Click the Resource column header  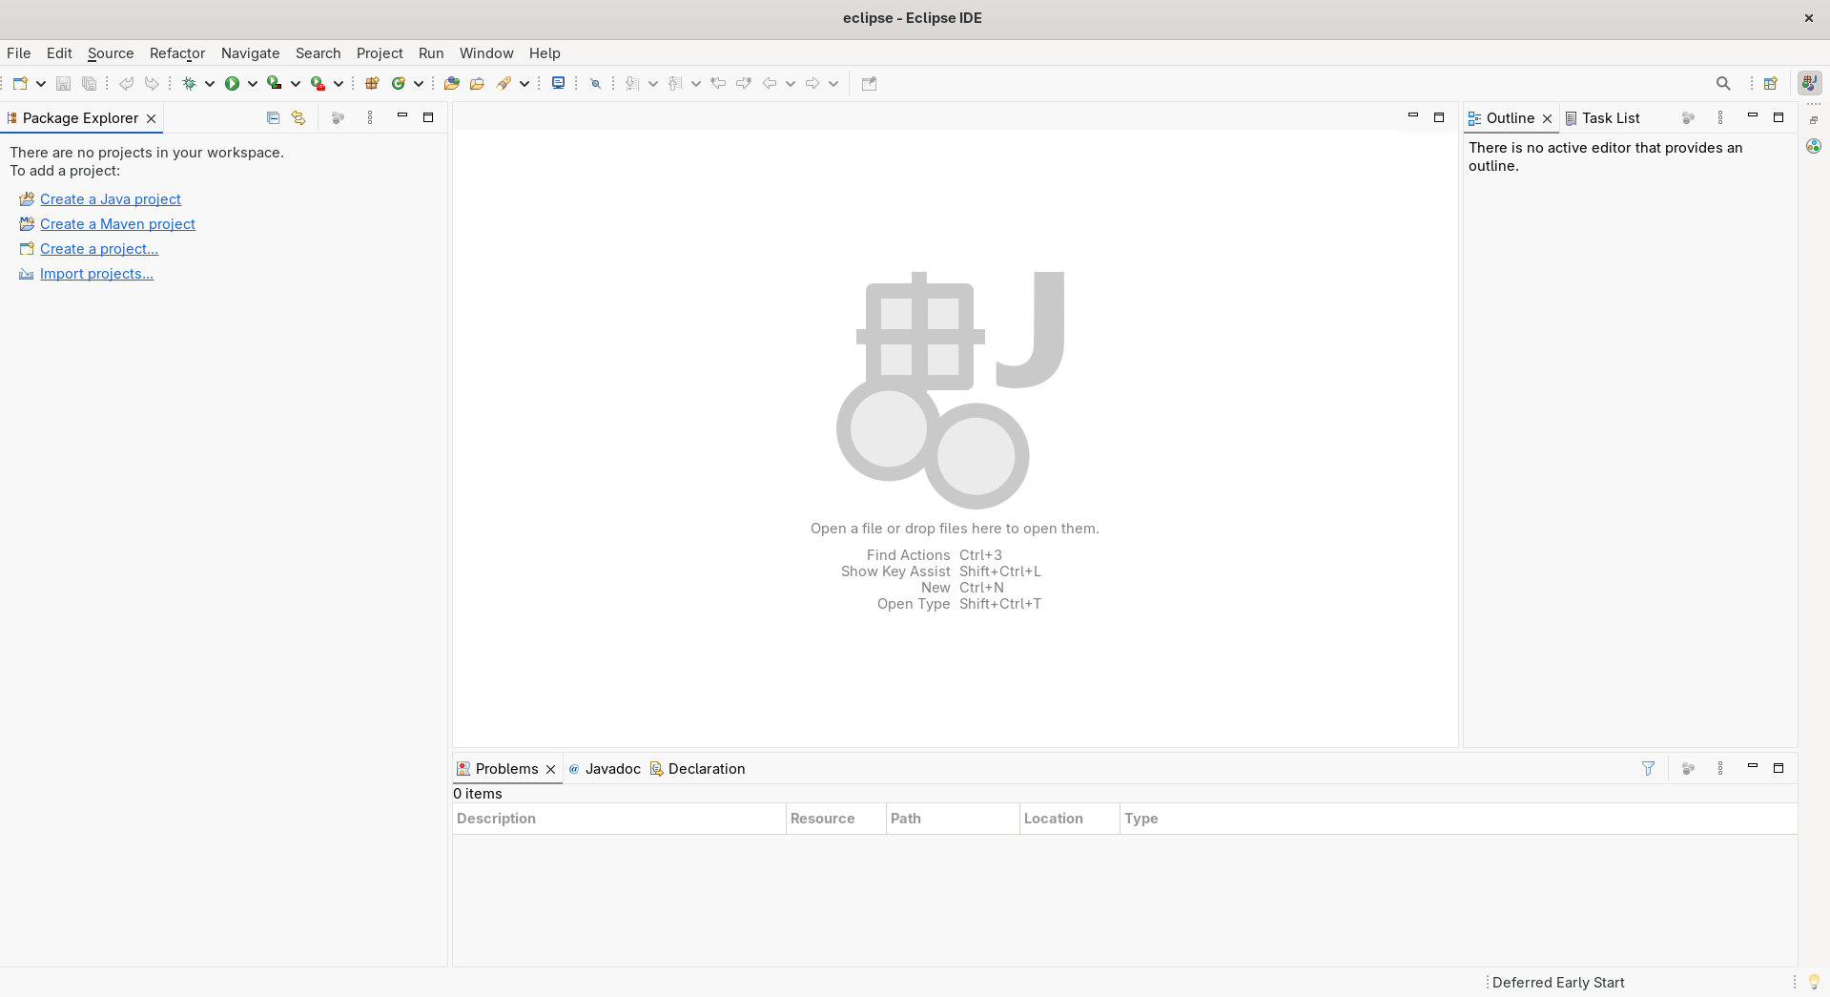point(836,819)
